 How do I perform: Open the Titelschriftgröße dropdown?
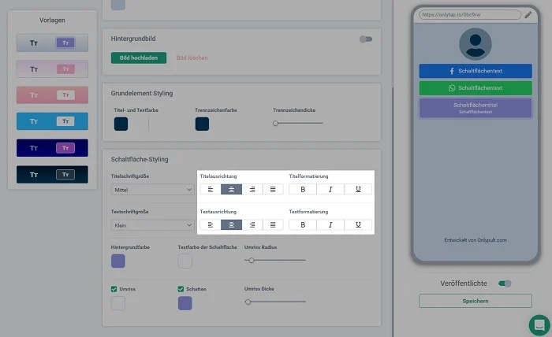pos(152,190)
